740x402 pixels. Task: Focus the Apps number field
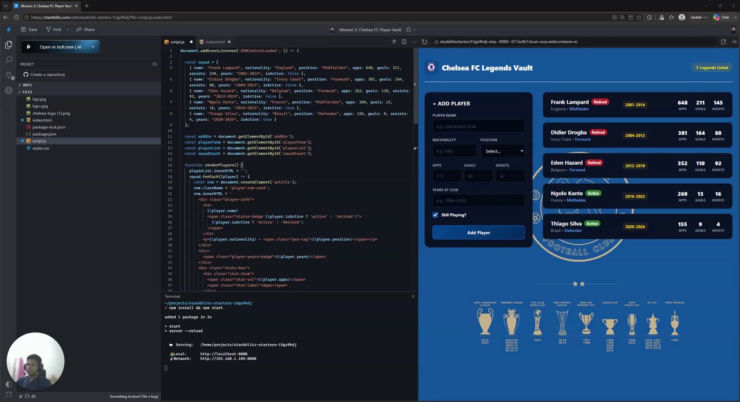tap(446, 176)
